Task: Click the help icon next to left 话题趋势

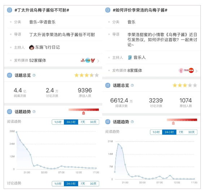Action: tap(34, 112)
